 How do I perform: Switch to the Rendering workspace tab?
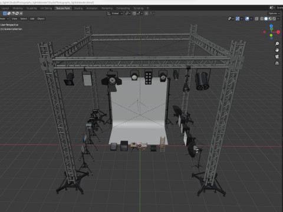pyautogui.click(x=107, y=8)
